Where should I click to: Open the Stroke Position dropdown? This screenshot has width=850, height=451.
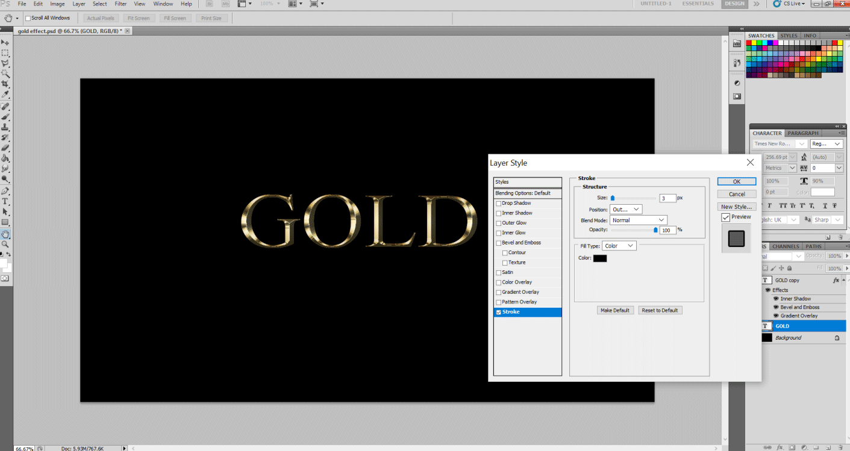click(625, 209)
